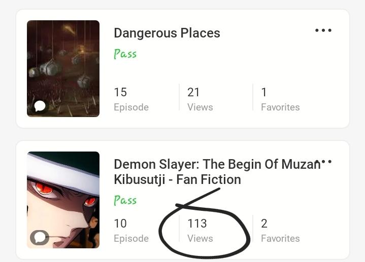Open the Dangerous Places title
Screen dimensions: 365x262
(167, 33)
